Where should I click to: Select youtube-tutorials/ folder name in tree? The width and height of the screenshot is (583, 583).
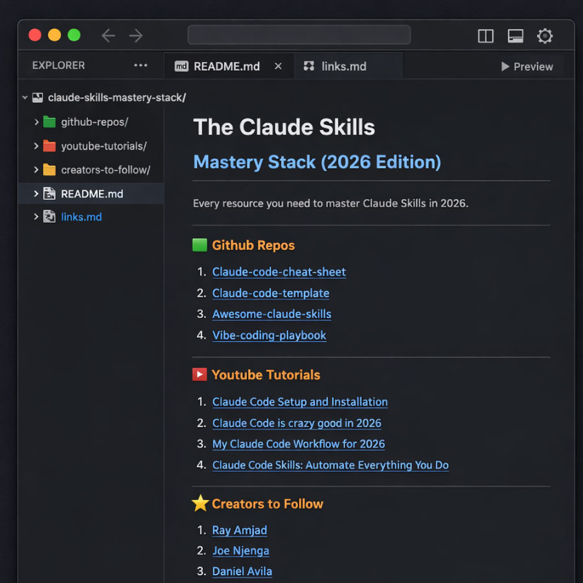click(104, 146)
